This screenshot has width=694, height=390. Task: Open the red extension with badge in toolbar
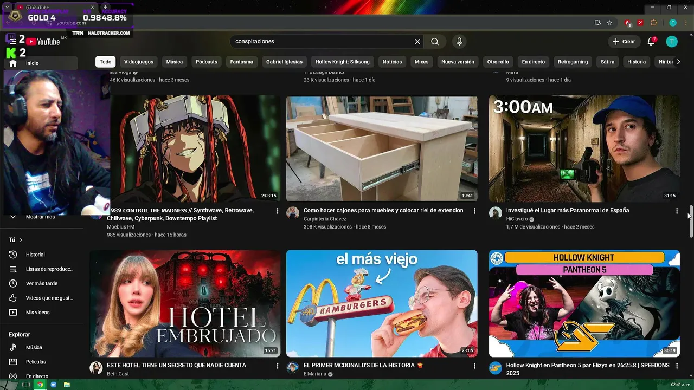[628, 23]
